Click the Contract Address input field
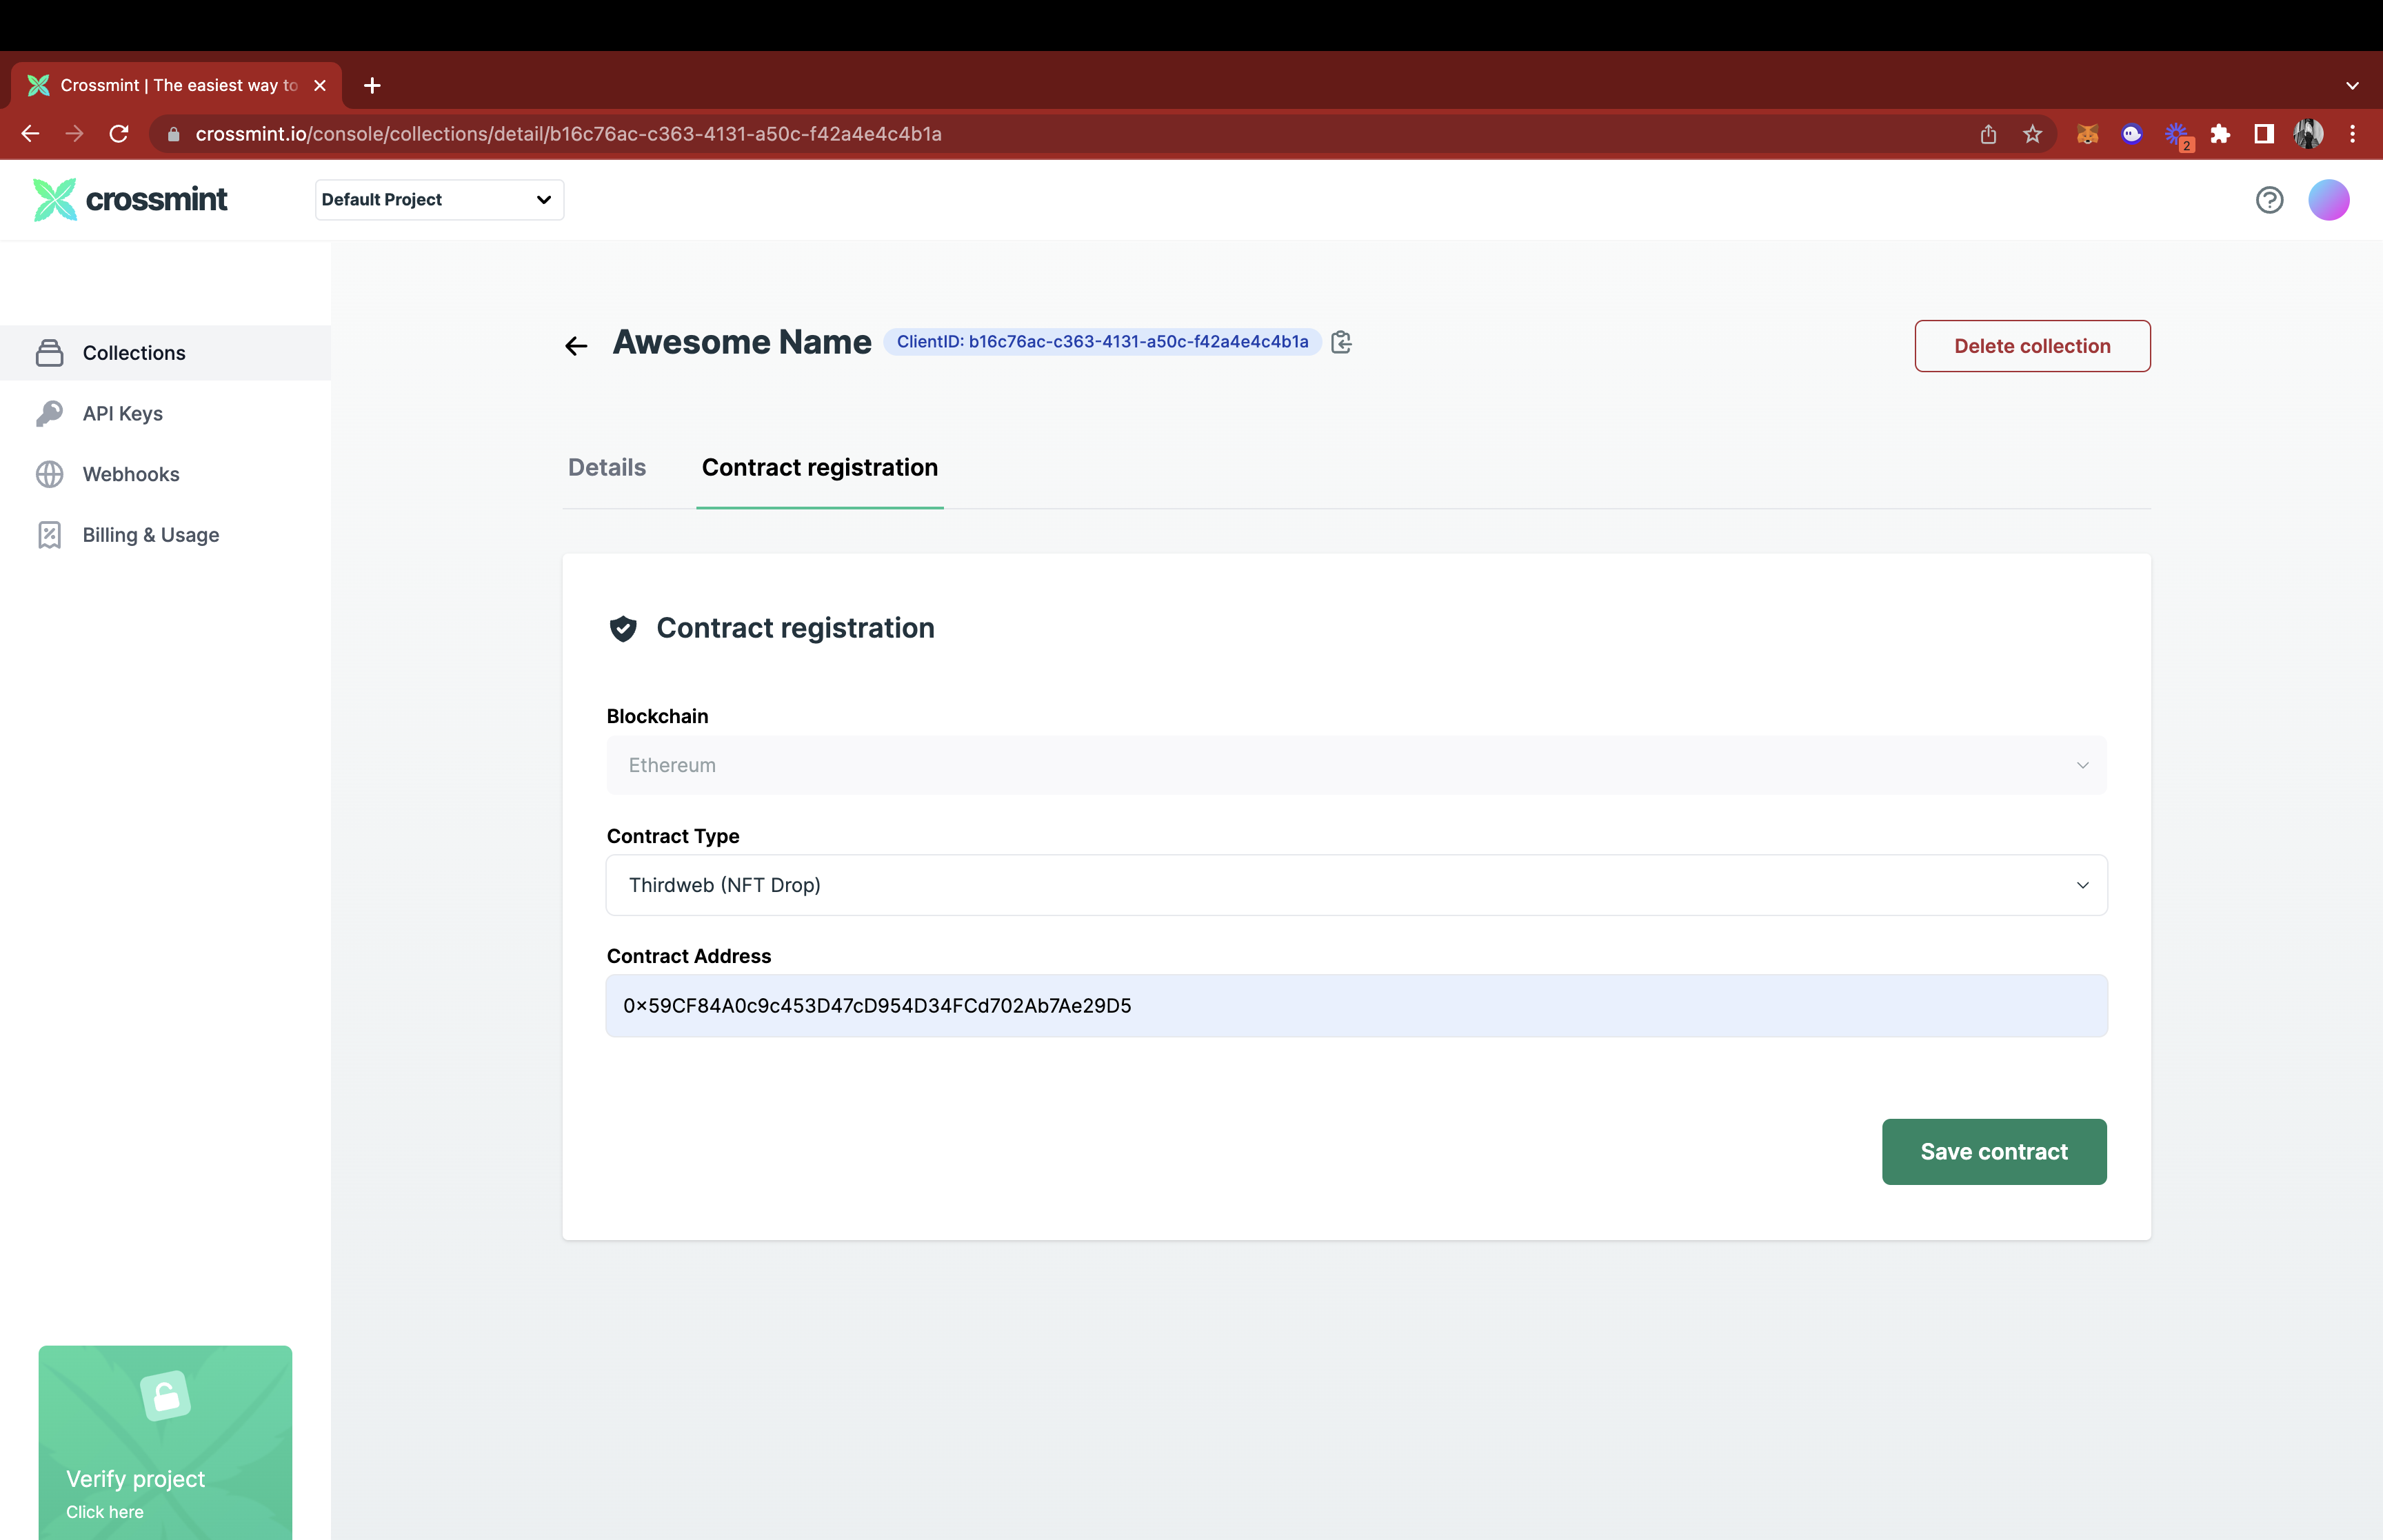2383x1540 pixels. 1356,1005
